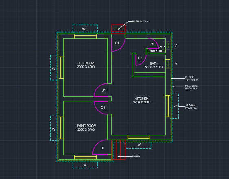
Task: Pick W label below the kitchen window
Action: (139, 144)
